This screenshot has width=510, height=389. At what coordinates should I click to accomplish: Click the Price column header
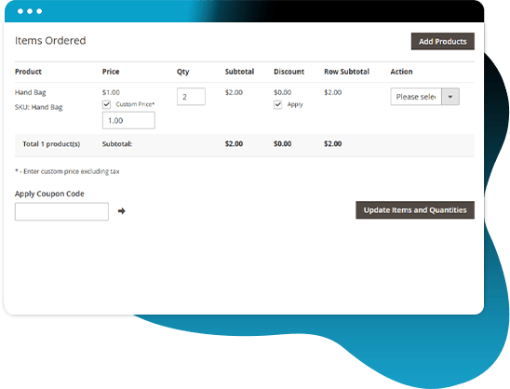point(111,72)
